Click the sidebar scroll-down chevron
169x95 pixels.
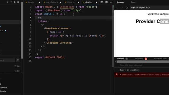coord(22,72)
